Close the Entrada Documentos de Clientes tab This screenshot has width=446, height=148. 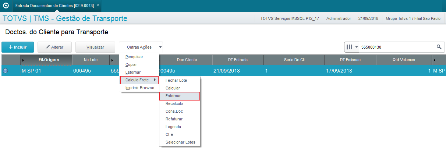[98, 6]
